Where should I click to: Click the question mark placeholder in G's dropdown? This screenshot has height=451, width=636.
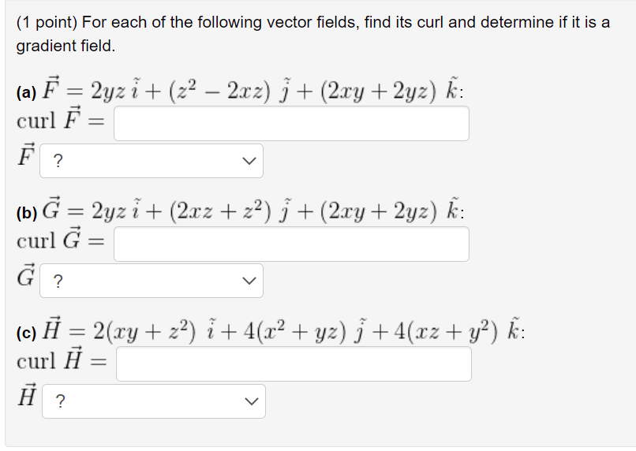coord(58,281)
